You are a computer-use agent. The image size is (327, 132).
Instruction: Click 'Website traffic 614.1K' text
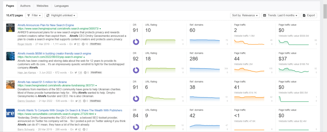click(245, 93)
